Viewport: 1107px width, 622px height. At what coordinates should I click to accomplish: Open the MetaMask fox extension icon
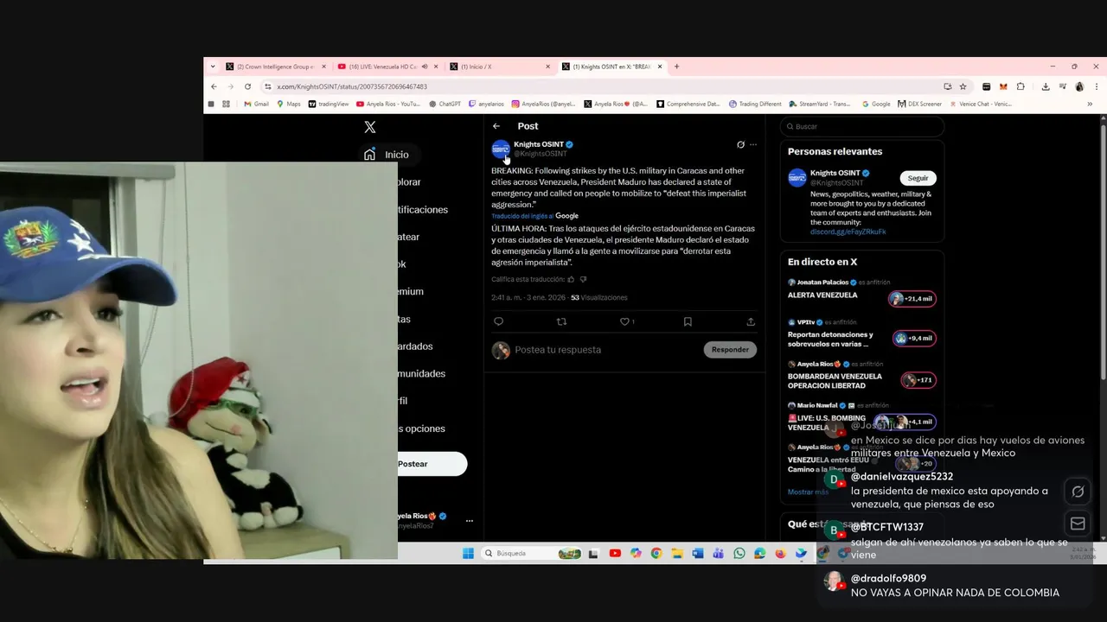1003,86
